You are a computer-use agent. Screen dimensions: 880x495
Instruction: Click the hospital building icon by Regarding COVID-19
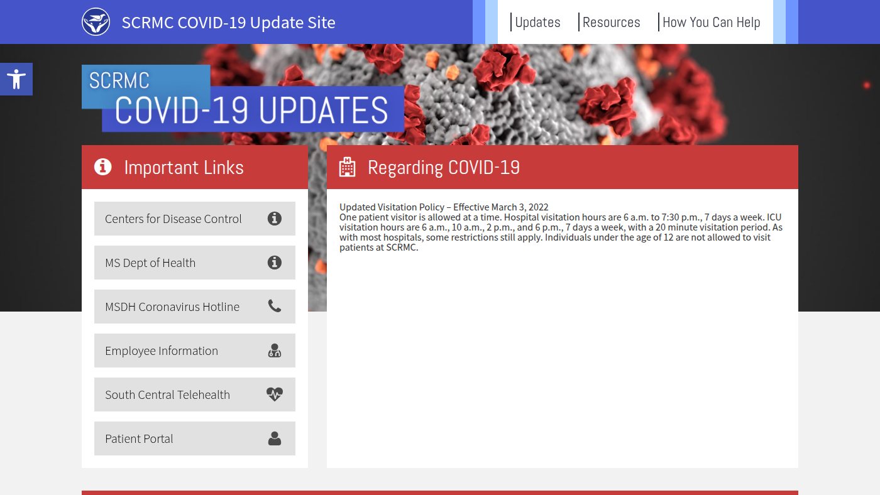[347, 167]
